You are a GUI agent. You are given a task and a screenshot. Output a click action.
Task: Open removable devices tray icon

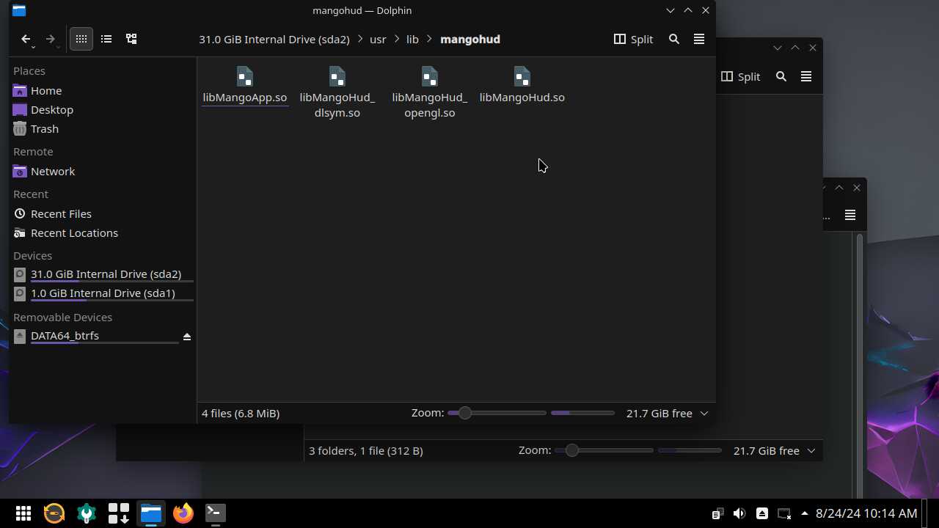click(x=762, y=513)
